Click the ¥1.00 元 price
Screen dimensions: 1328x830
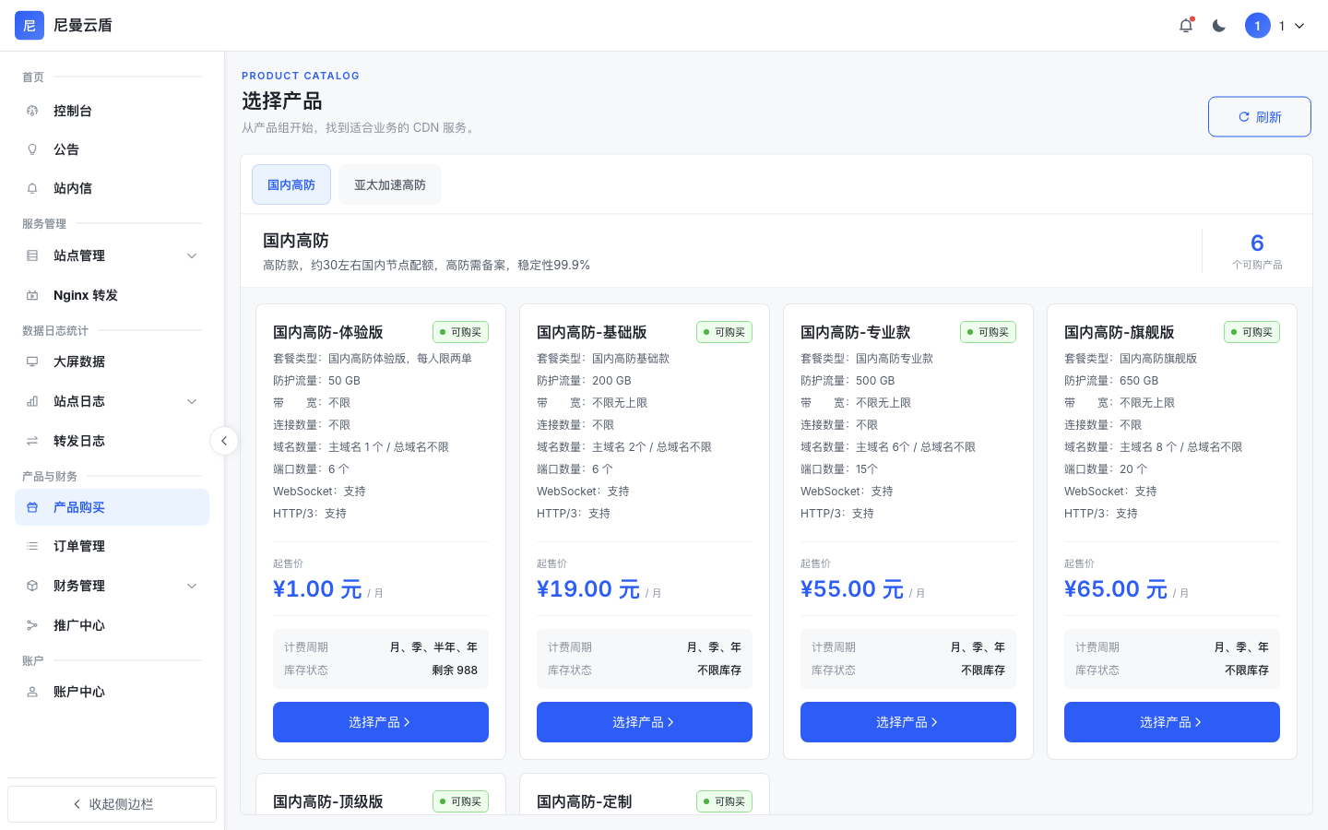coord(317,589)
